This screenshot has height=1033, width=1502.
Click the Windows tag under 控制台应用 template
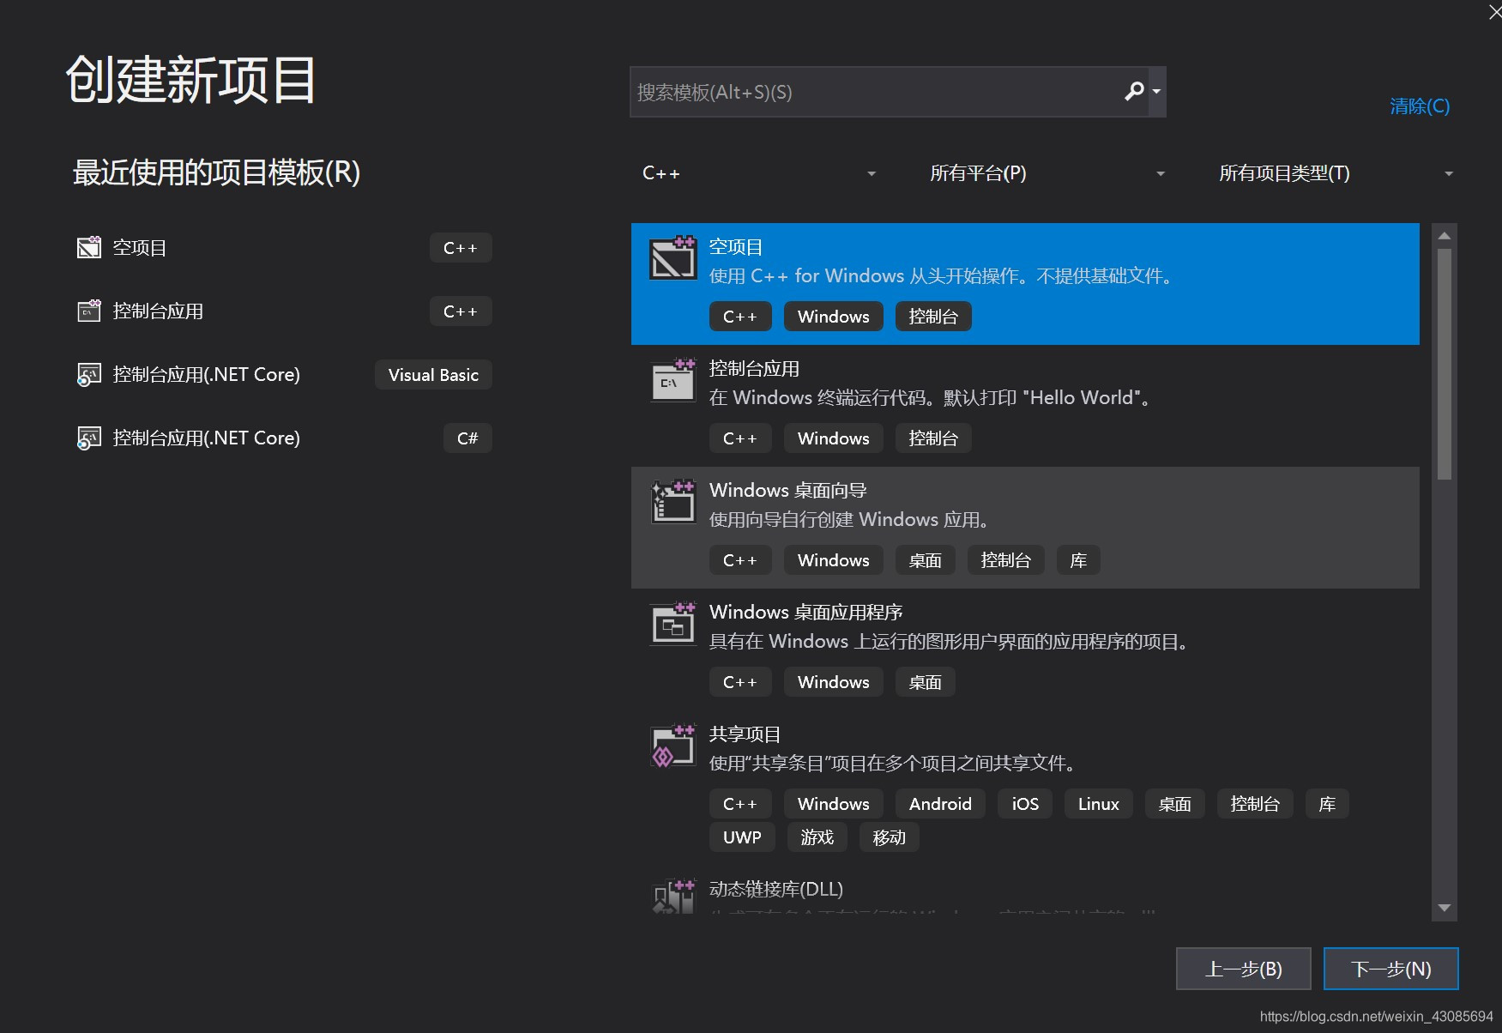tap(834, 438)
